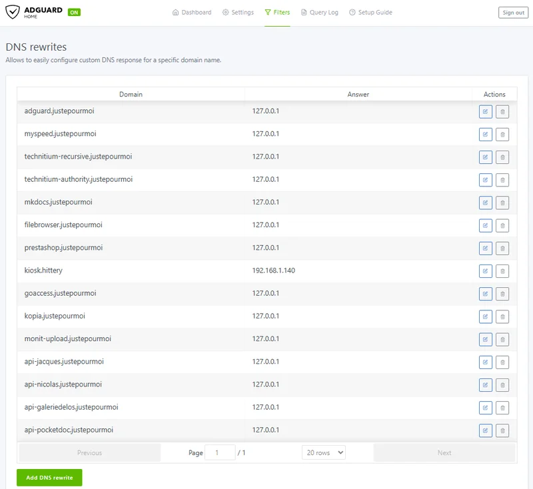
Task: Delete the api-nicolas.justepourmoi rewrite
Action: (x=502, y=385)
